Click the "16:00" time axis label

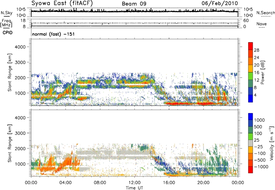(169, 183)
